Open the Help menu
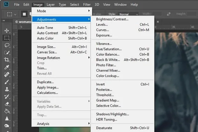Image resolution: width=198 pixels, height=132 pixels. [134, 5]
